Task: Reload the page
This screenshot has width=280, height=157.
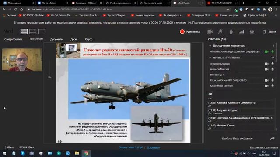Action: 16,10
